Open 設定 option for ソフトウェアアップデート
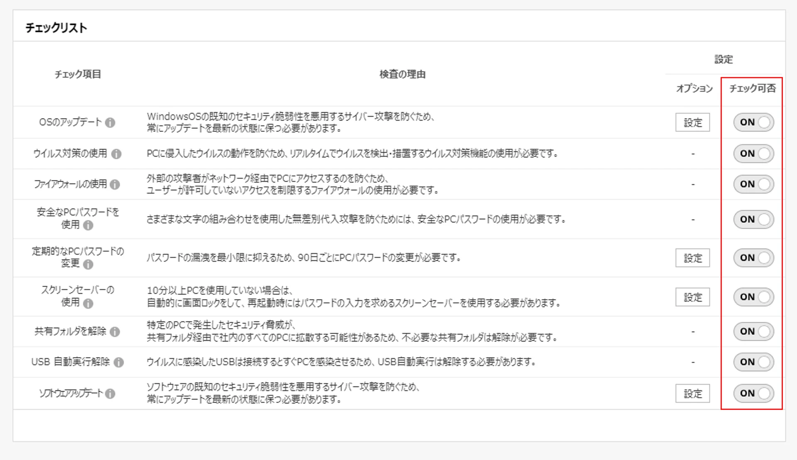The image size is (797, 460). point(692,394)
